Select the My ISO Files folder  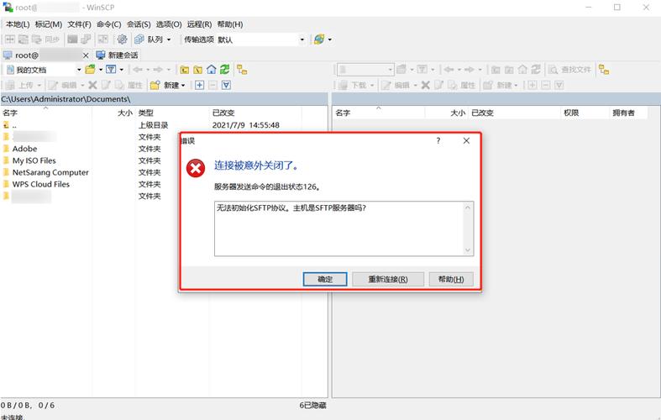pyautogui.click(x=34, y=160)
